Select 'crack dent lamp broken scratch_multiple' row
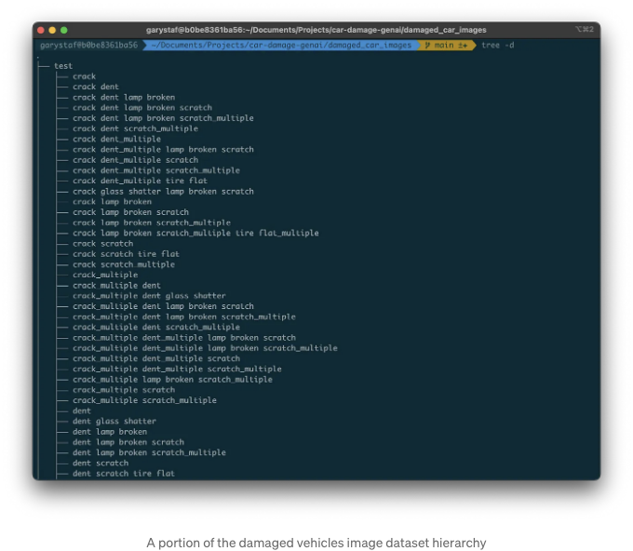633x551 pixels. pos(163,118)
